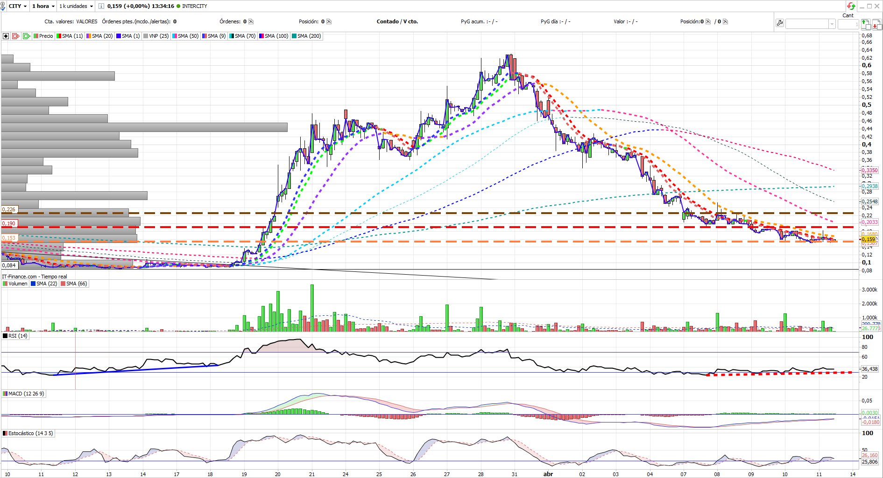Select the SMA (100) indicator tag
The image size is (883, 478).
coord(274,36)
